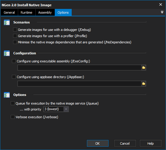The width and height of the screenshot is (166, 150).
Task: Open Help for this action
Action: point(151,143)
